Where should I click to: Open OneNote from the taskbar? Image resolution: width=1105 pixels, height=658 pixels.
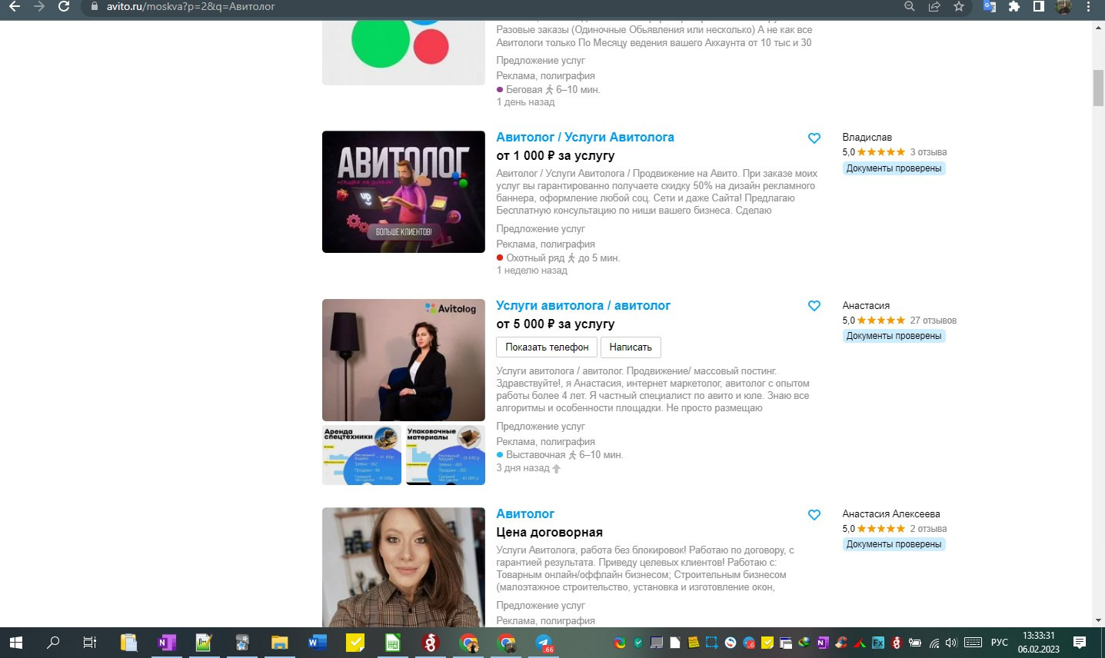pos(166,643)
